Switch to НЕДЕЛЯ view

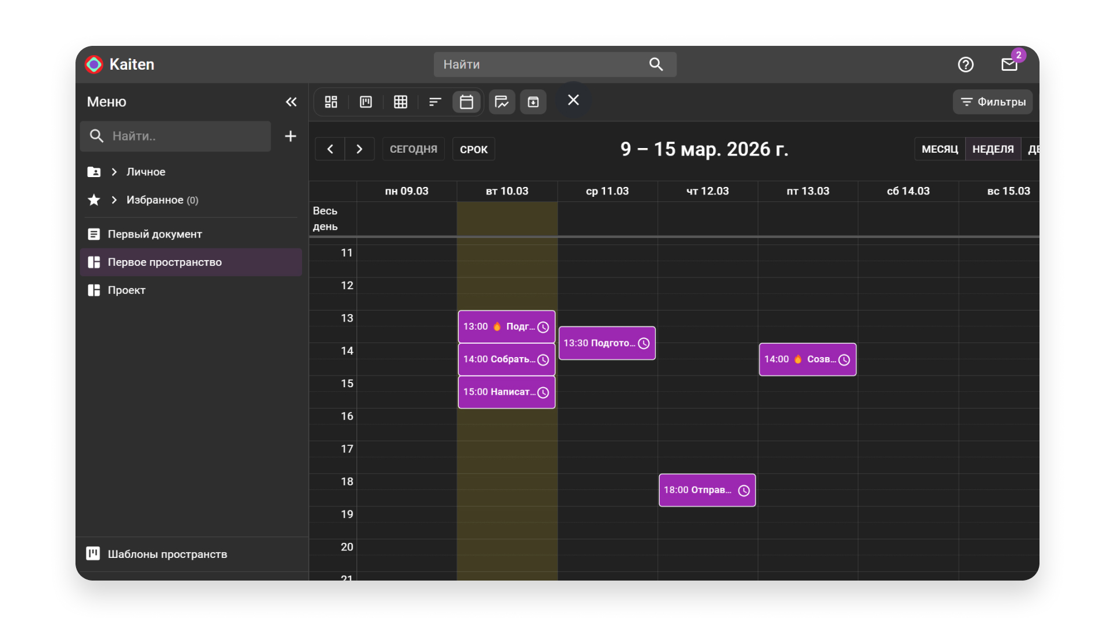click(993, 149)
